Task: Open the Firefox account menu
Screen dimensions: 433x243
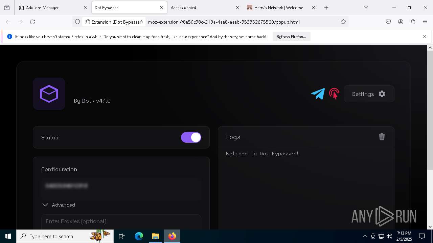Action: tap(401, 22)
